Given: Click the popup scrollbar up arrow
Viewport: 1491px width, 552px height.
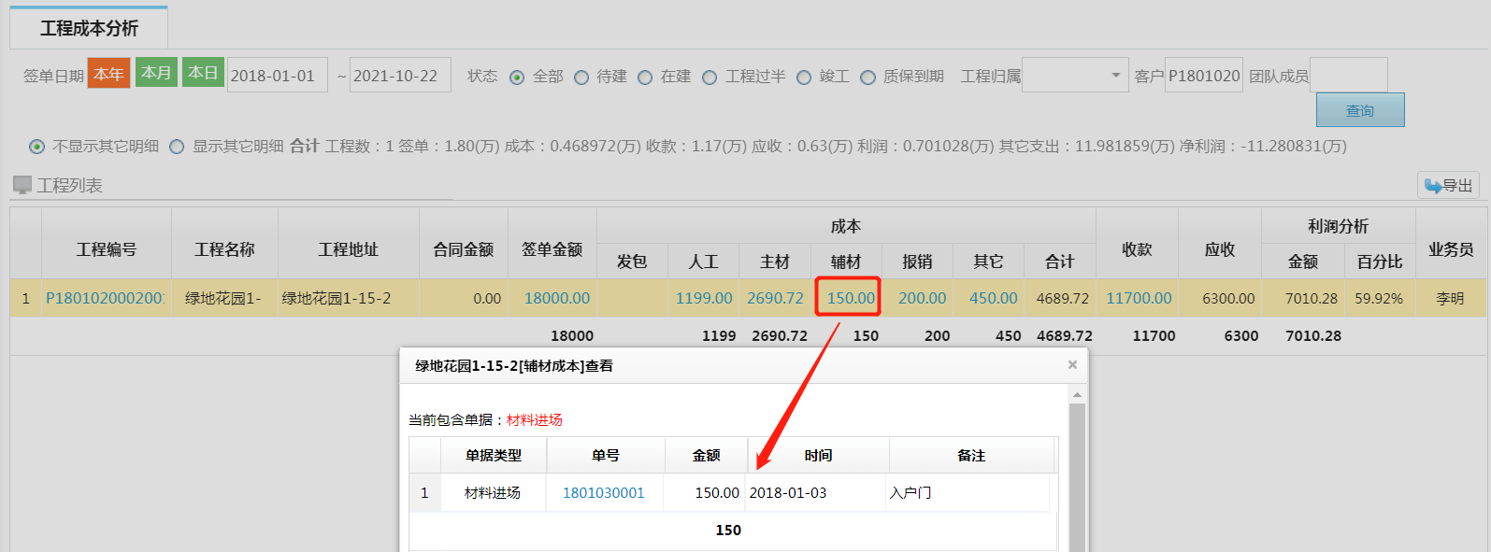Looking at the screenshot, I should 1077,395.
